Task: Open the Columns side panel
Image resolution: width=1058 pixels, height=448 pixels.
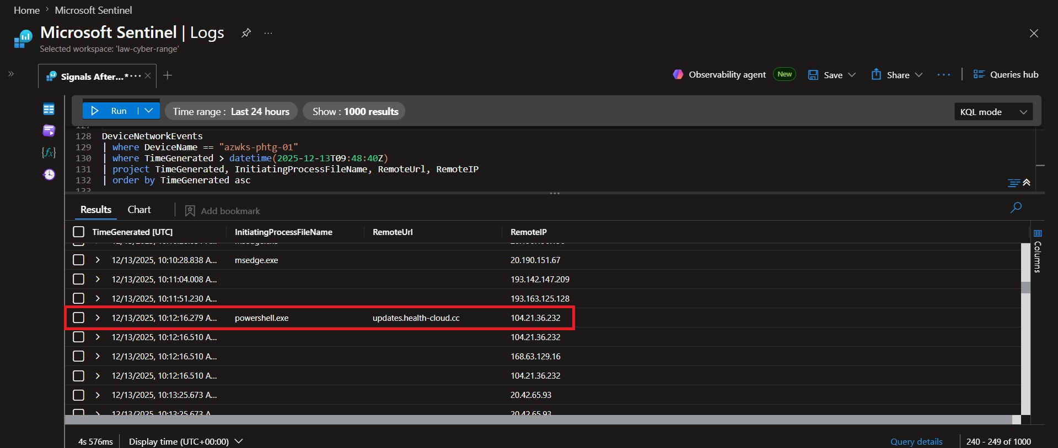Action: coord(1038,251)
